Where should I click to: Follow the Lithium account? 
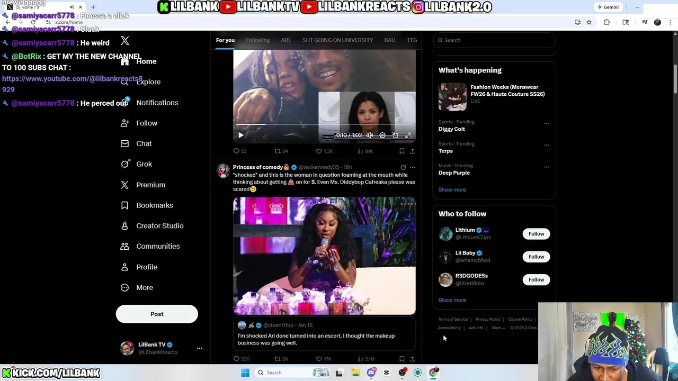(536, 234)
